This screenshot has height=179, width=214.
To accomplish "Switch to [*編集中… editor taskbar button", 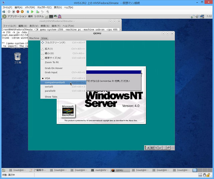I will pyautogui.click(x=39, y=170).
